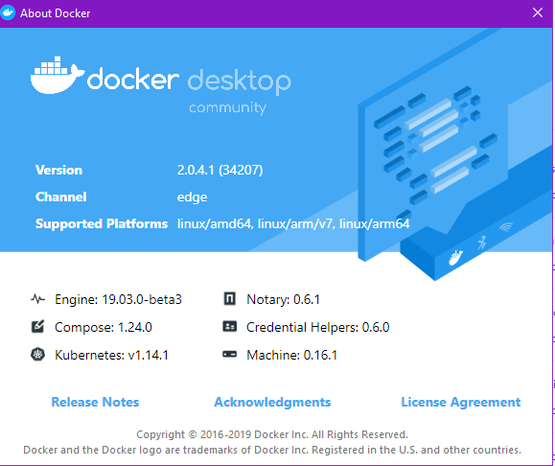Click the Kubernetes wheel icon

(x=38, y=354)
